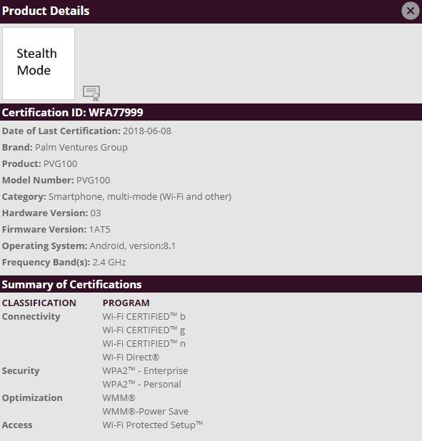Select the WPA2 Enterprise security entry
The width and height of the screenshot is (422, 441).
tap(145, 370)
